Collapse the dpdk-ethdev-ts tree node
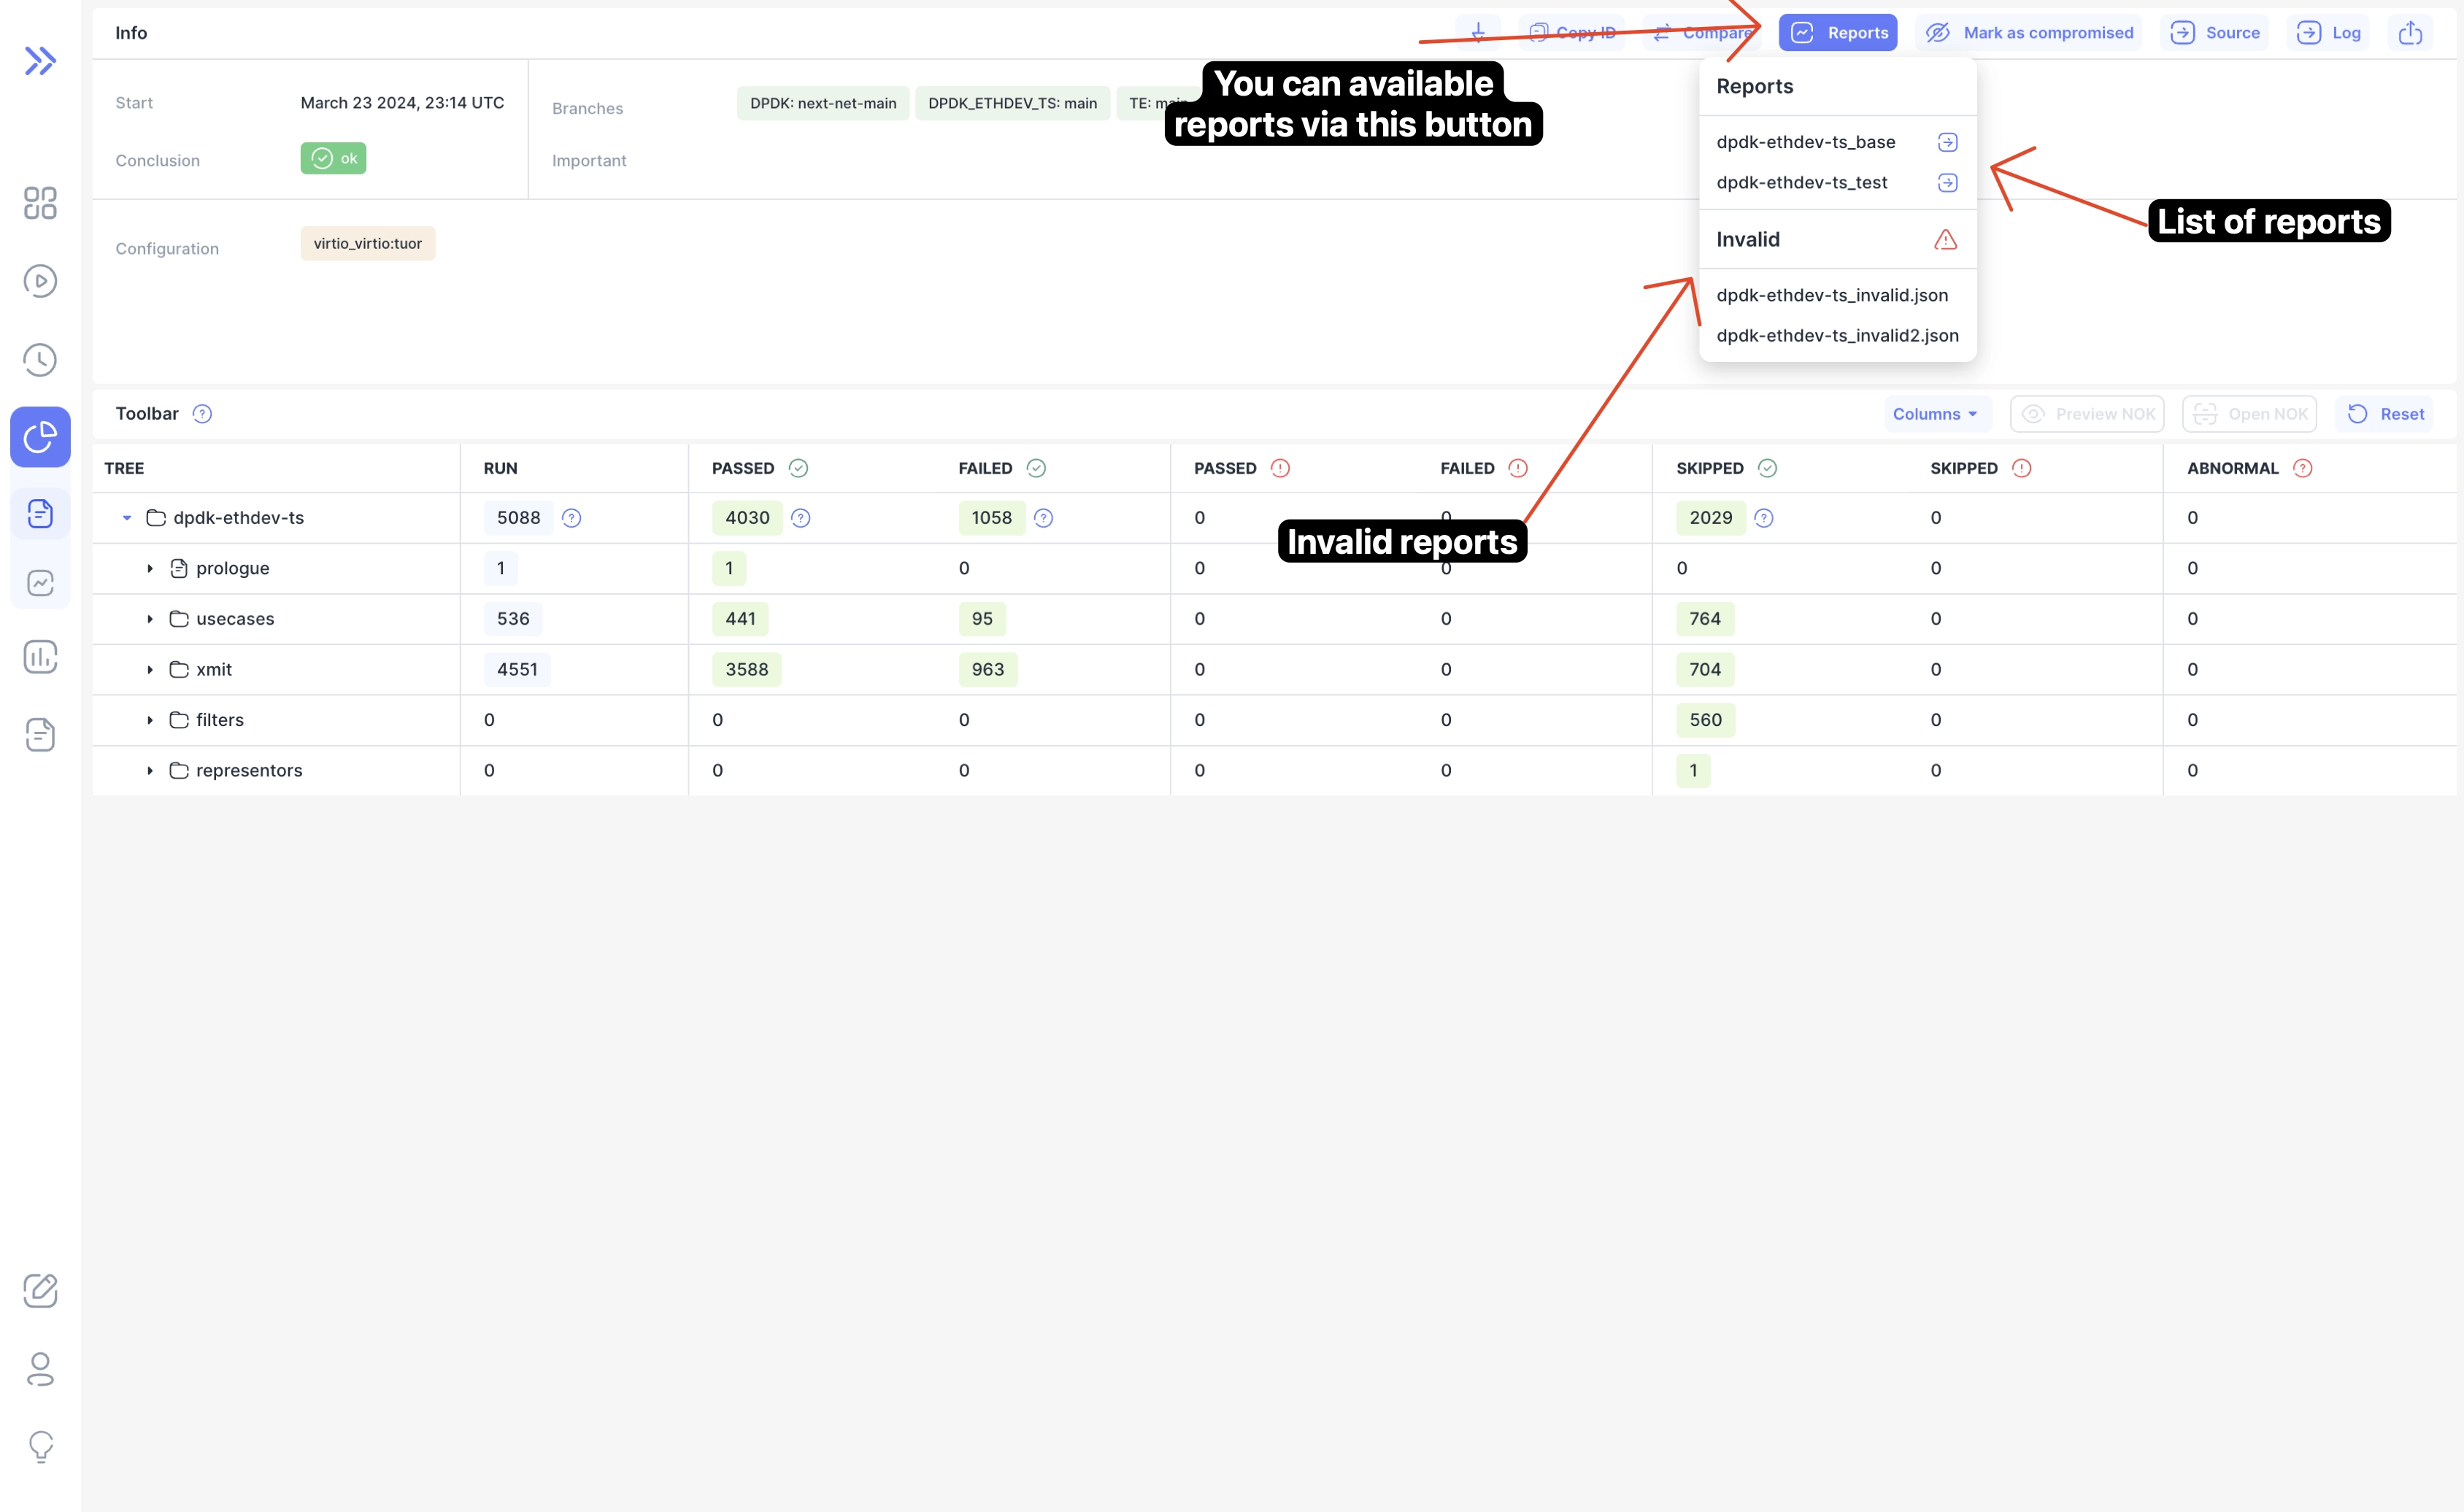 click(x=127, y=518)
